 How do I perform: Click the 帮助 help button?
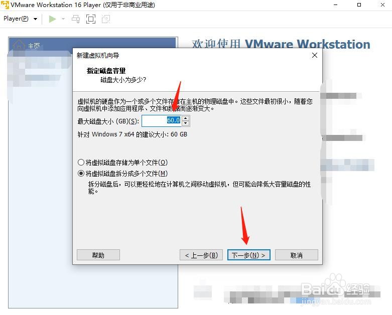(x=98, y=255)
